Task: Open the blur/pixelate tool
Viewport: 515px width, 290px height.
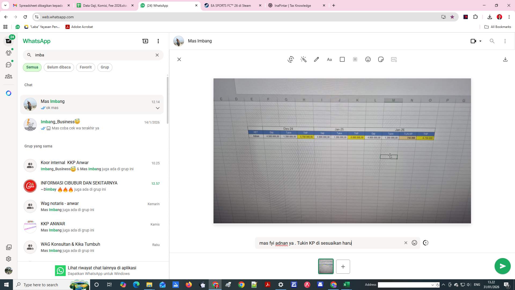Action: 355,59
